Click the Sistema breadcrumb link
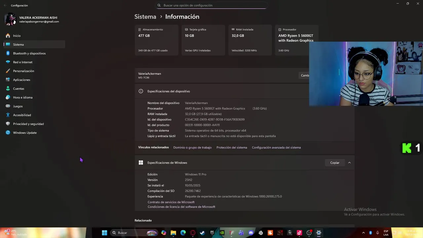Viewport: 423px width, 238px height. coord(145,17)
